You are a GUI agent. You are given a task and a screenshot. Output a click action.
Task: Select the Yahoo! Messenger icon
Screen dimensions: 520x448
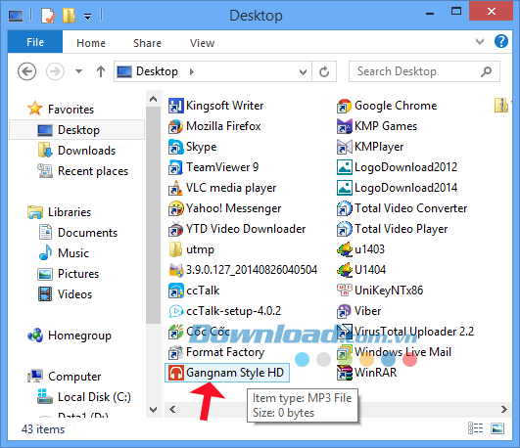pos(175,208)
